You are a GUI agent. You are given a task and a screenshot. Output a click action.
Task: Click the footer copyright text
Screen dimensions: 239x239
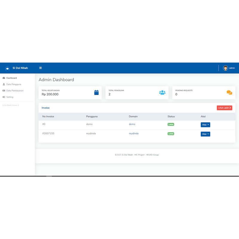point(137,155)
